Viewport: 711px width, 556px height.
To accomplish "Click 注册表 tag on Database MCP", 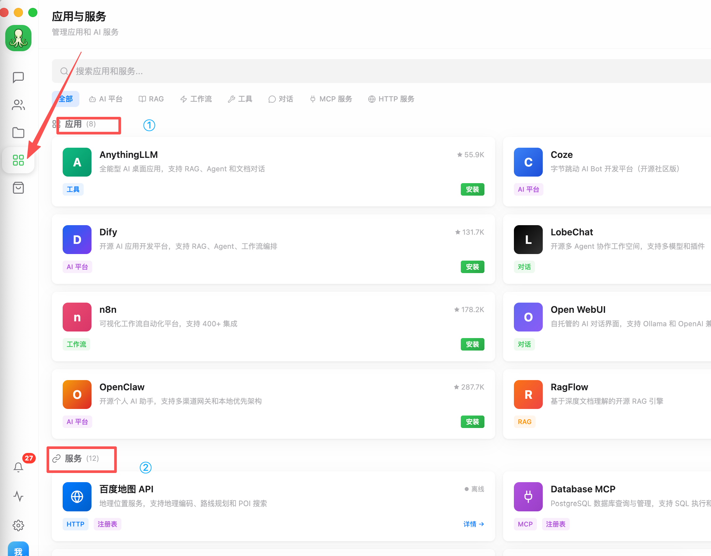I will [556, 524].
